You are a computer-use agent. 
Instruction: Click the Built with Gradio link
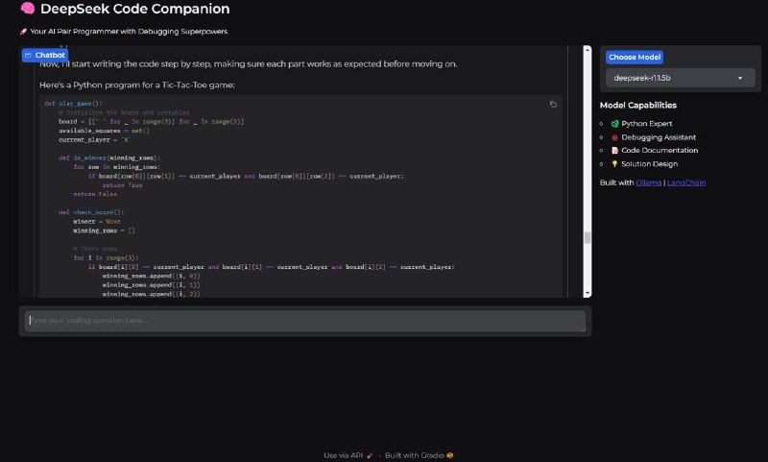point(419,455)
